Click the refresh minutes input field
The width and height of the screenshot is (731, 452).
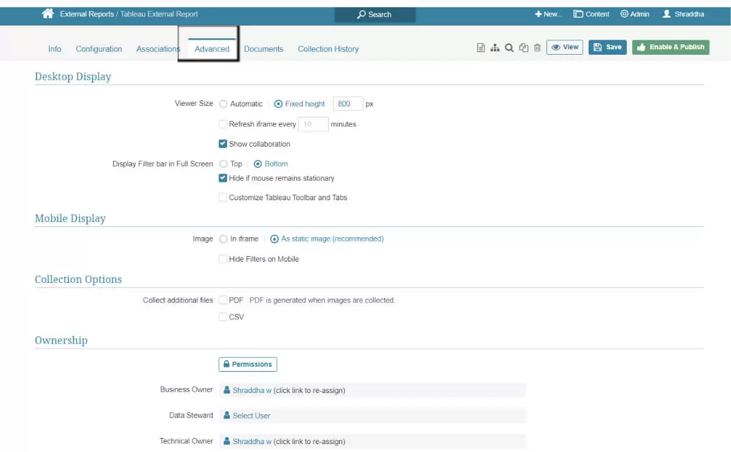[x=313, y=124]
